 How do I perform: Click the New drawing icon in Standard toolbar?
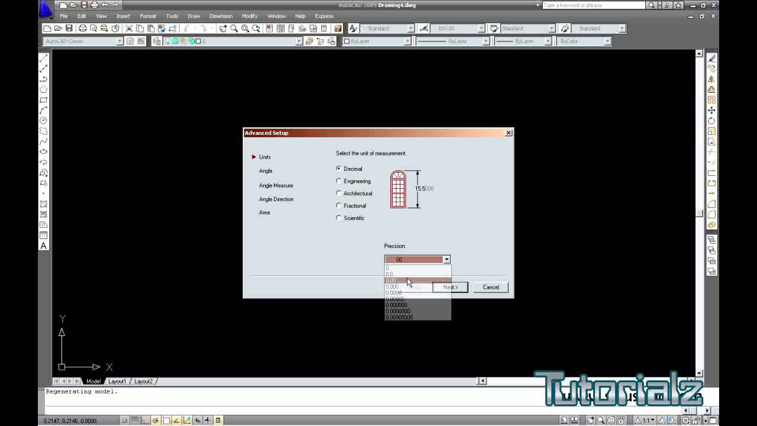click(47, 28)
